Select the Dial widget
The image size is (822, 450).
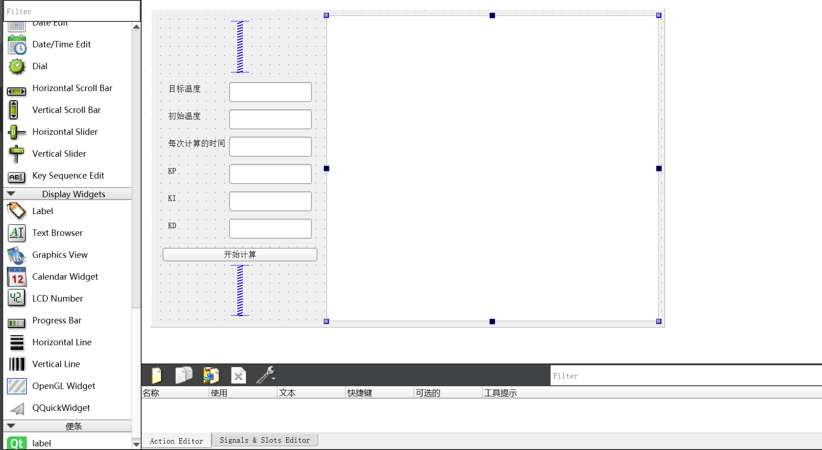(x=40, y=66)
